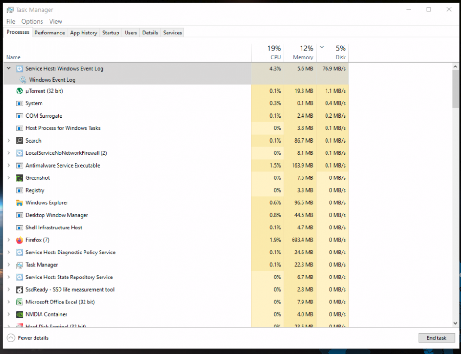Click the scrollbar up arrow
Viewport: 461px width, 354px height.
click(455, 67)
